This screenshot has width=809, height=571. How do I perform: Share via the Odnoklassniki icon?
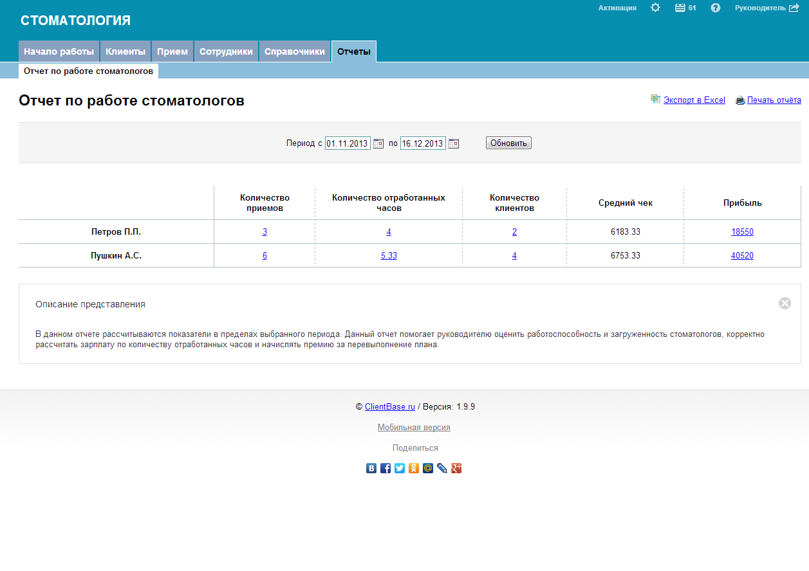pyautogui.click(x=414, y=468)
